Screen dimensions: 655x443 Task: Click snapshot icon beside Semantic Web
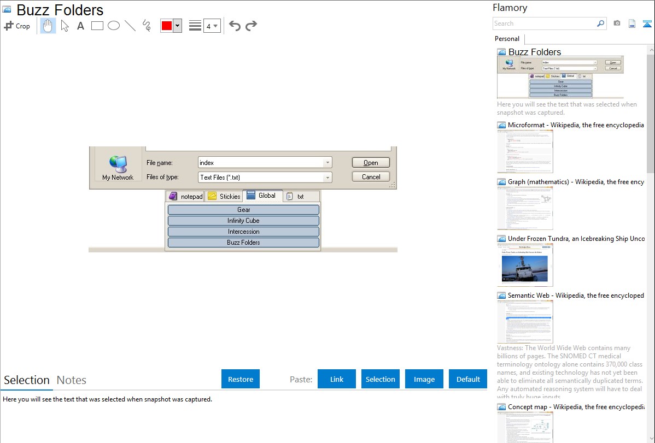[501, 296]
